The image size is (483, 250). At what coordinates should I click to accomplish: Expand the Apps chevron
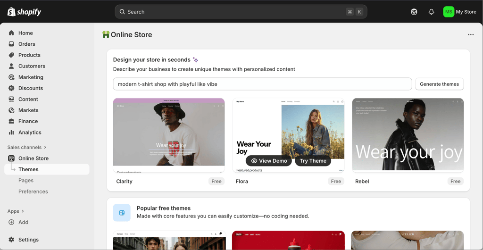tap(23, 211)
